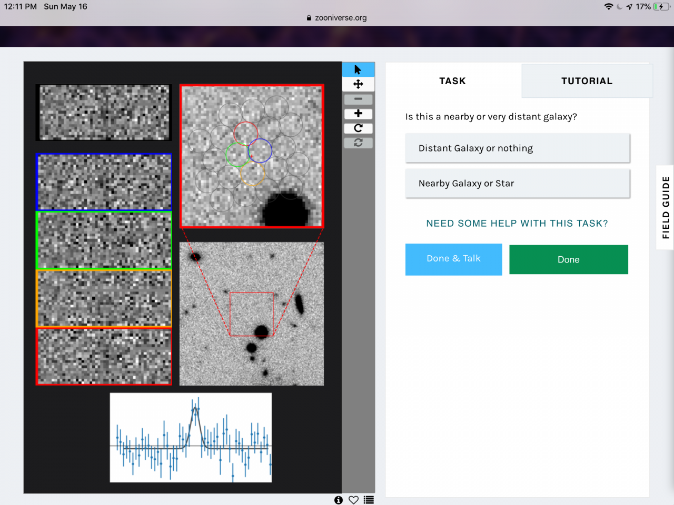
Task: Expand 'Need some help with this task?'
Action: [x=517, y=224]
